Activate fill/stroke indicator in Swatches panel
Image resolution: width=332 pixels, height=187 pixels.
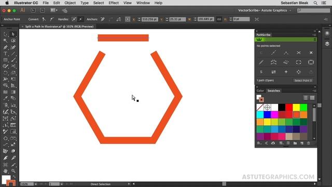click(x=260, y=98)
